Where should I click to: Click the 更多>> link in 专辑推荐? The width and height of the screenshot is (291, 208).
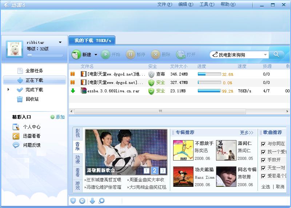tap(247, 132)
